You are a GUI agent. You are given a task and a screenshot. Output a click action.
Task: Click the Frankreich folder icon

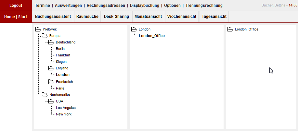51,82
